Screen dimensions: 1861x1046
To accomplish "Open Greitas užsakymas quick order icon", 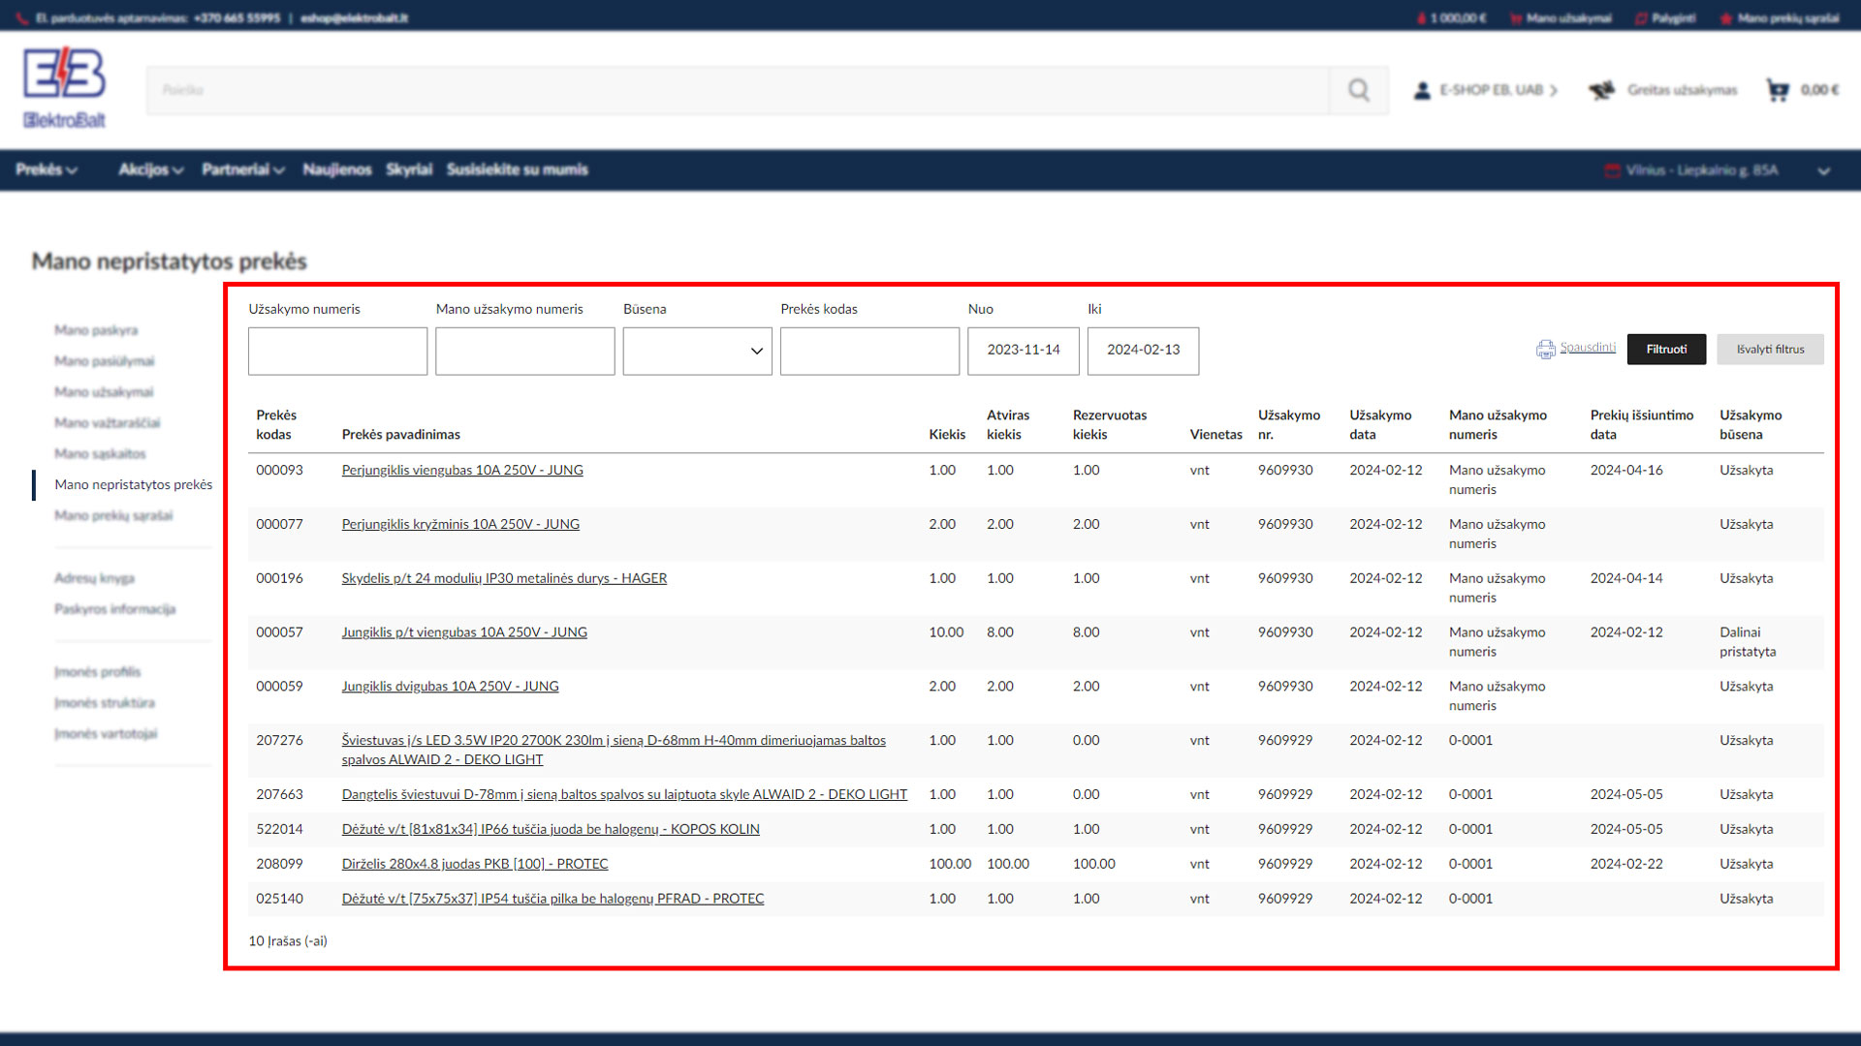I will pyautogui.click(x=1601, y=90).
